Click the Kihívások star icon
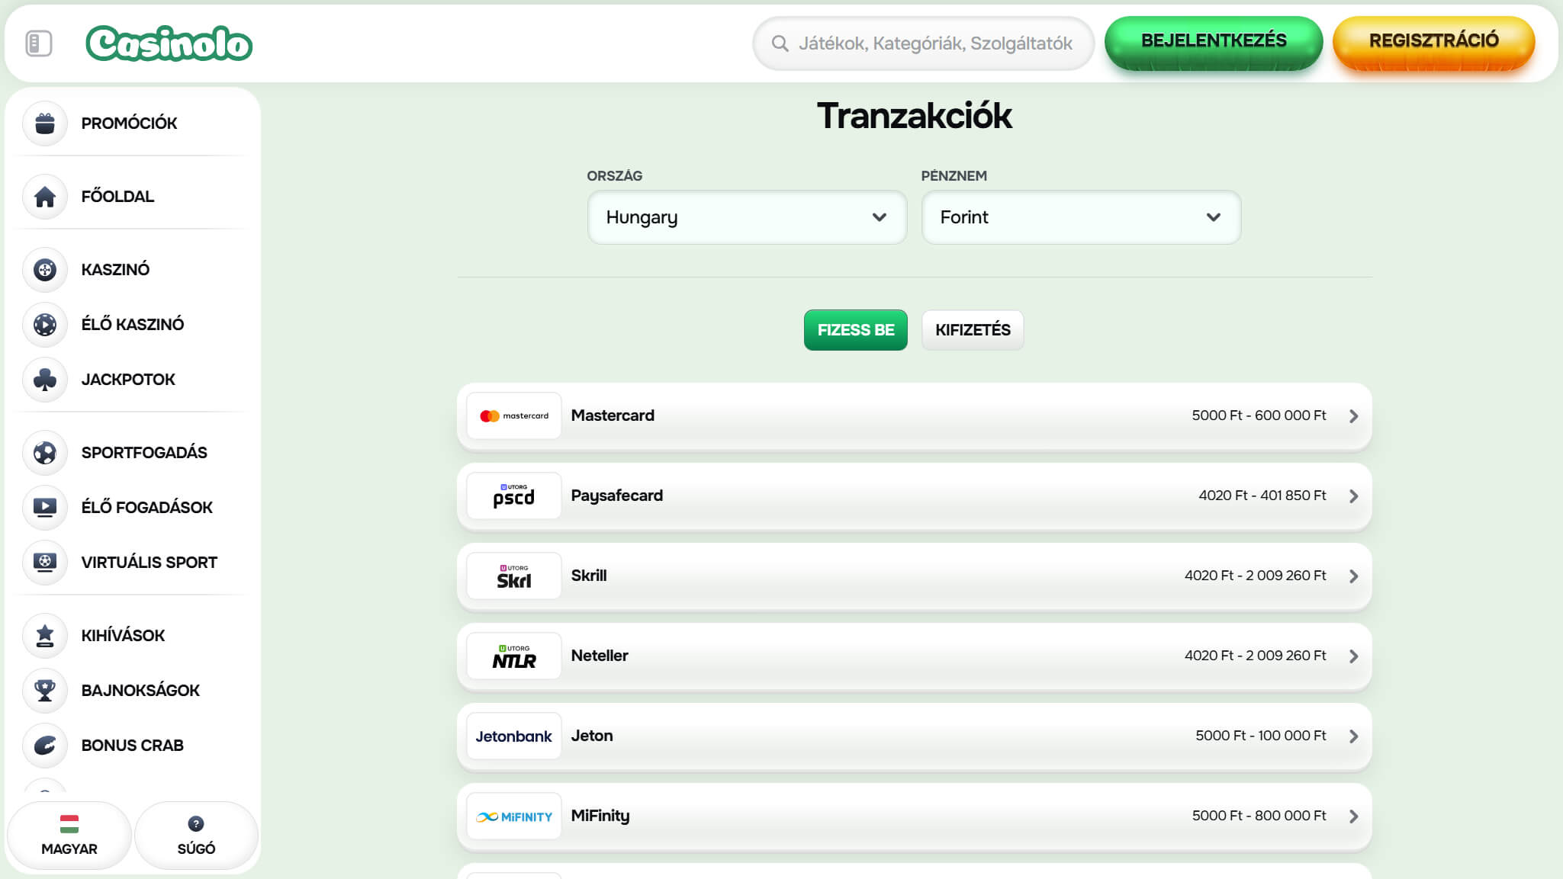Screen dimensions: 1563x879 tap(45, 635)
